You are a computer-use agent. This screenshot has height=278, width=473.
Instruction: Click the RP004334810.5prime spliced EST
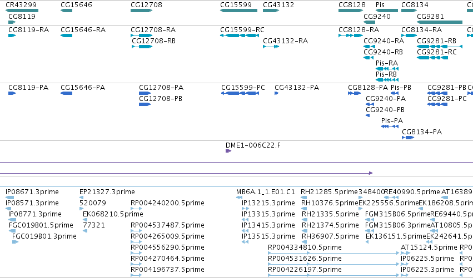coord(333,254)
